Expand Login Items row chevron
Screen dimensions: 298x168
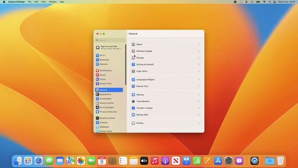[199, 71]
